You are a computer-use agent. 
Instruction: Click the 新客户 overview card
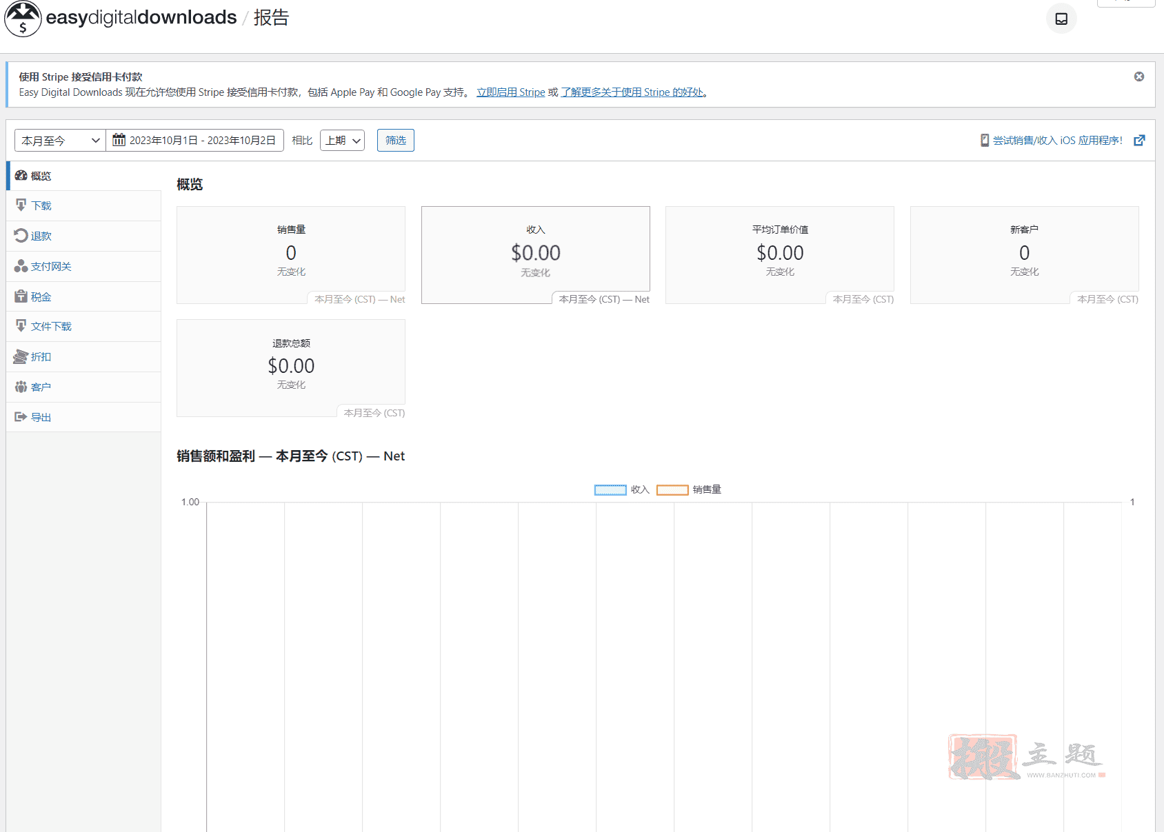[1025, 255]
